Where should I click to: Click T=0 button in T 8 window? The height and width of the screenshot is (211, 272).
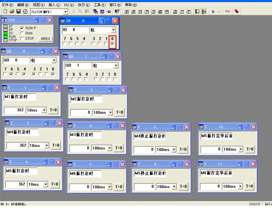(x=183, y=187)
